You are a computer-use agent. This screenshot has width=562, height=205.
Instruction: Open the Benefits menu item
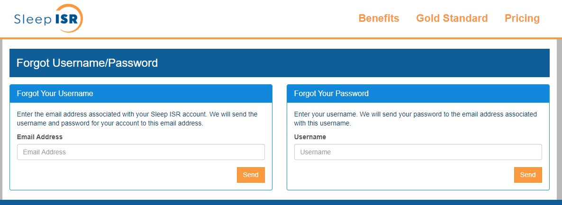click(x=379, y=18)
